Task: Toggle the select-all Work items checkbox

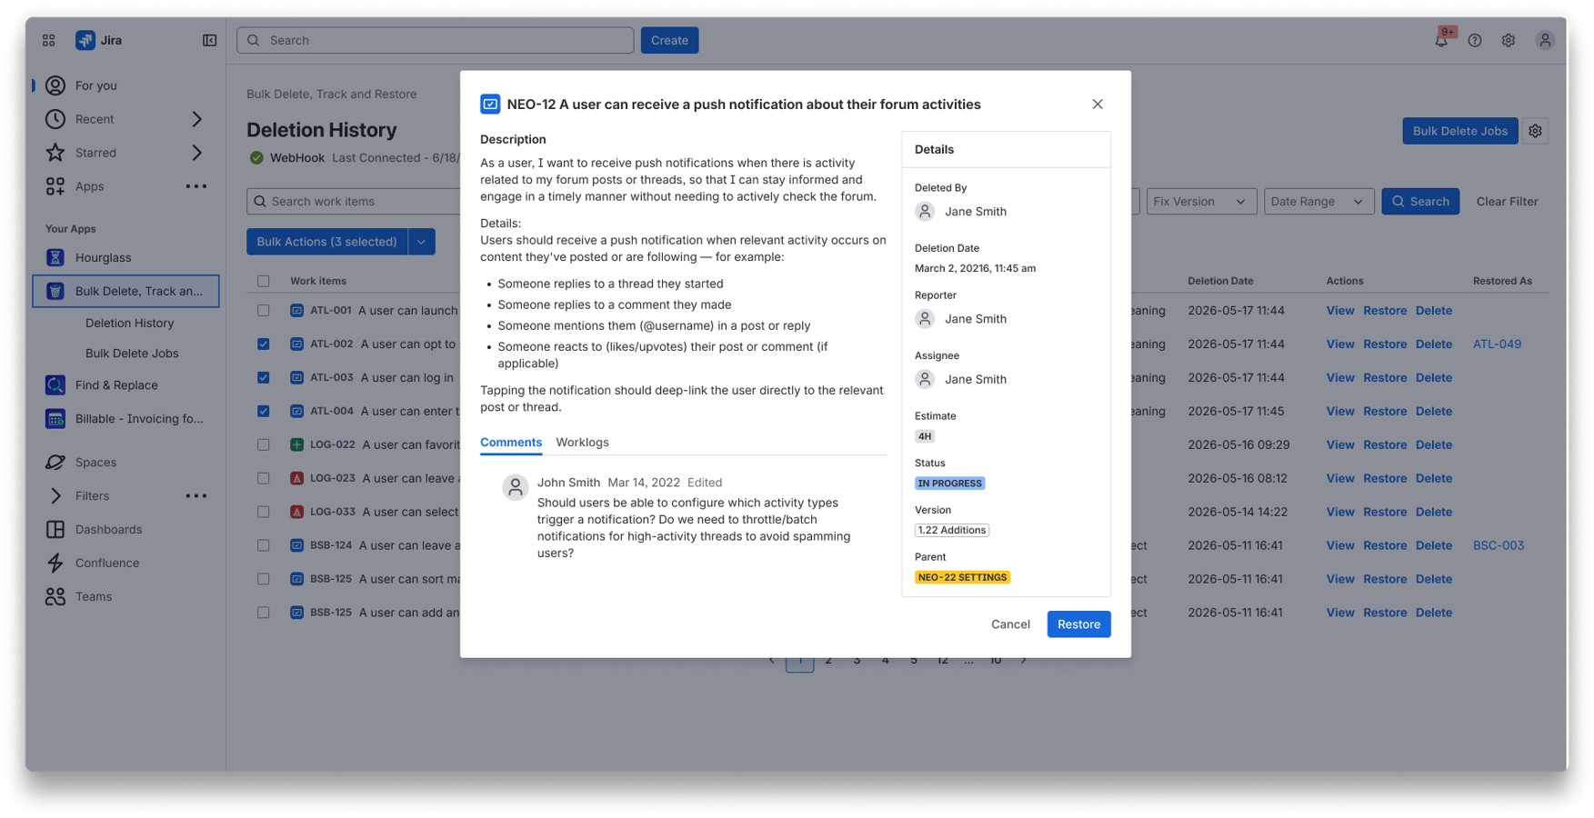Action: coord(264,281)
